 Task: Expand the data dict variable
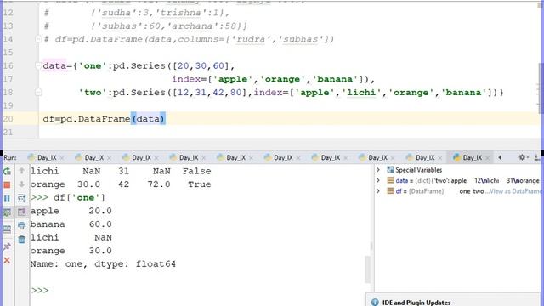click(378, 180)
